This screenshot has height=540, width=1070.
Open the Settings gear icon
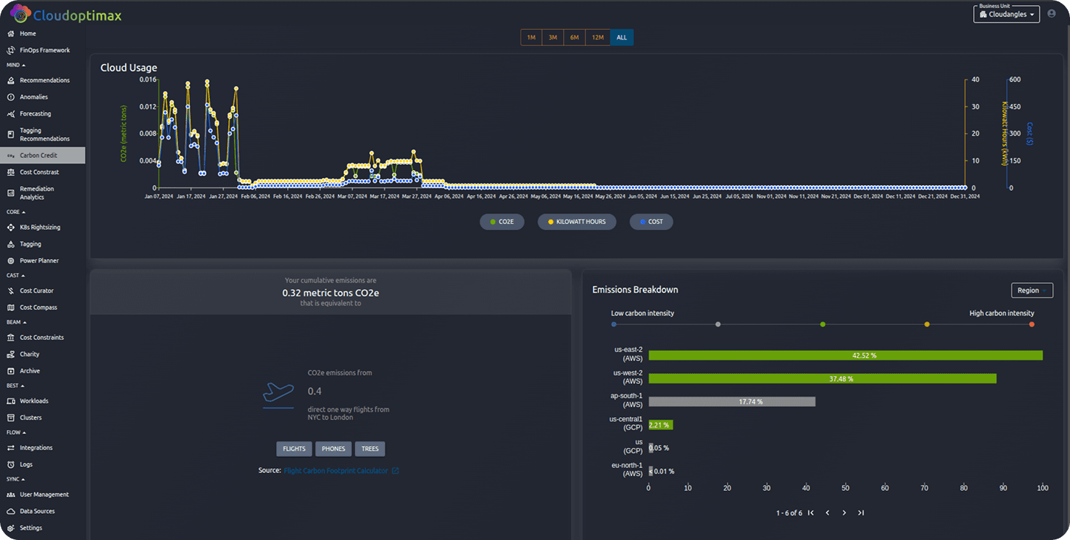[11, 528]
